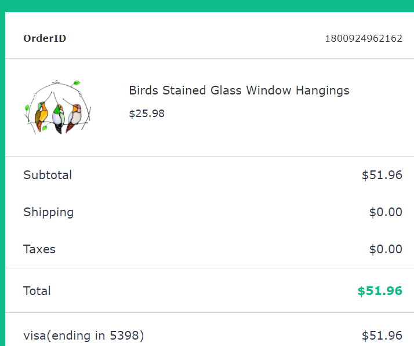
Task: Click the Total label
Action: (x=37, y=291)
